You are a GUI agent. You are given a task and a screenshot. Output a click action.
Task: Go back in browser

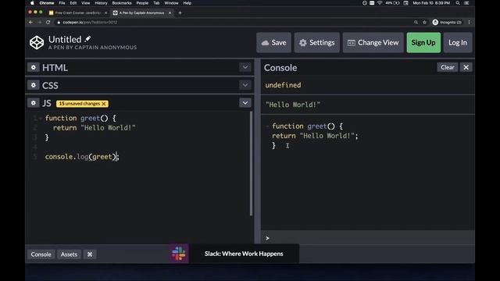[31, 23]
